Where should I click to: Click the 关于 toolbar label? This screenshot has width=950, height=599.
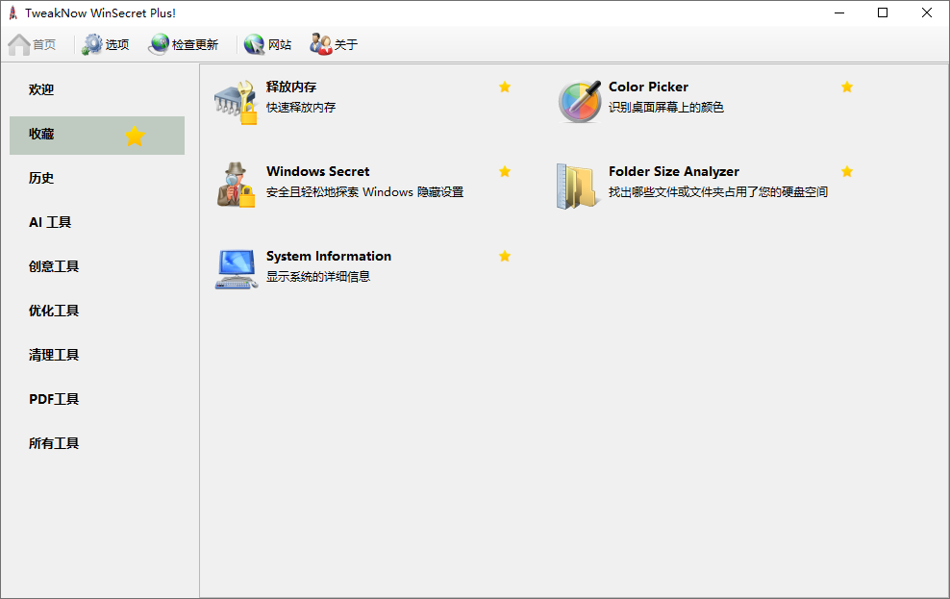pos(346,45)
